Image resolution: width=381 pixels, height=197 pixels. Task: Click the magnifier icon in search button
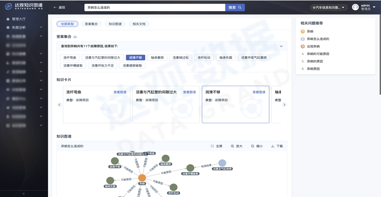240,8
